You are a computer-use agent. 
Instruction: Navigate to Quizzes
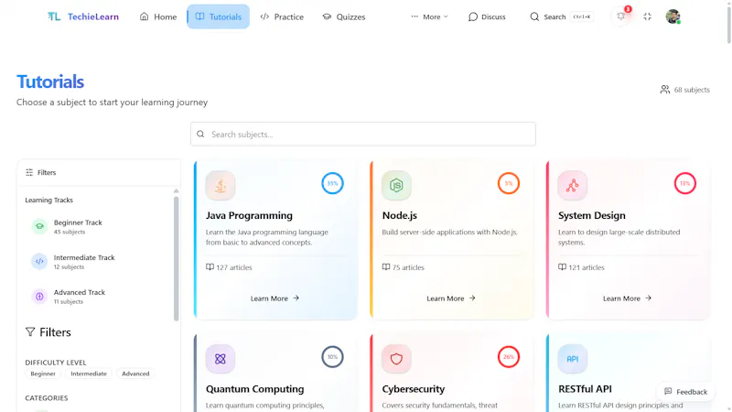(x=344, y=16)
